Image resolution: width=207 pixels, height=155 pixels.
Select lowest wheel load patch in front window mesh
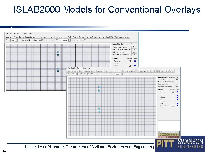pyautogui.click(x=99, y=111)
